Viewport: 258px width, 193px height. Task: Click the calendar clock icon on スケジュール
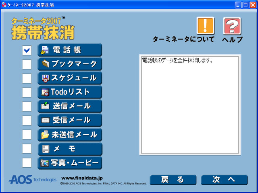(x=46, y=78)
